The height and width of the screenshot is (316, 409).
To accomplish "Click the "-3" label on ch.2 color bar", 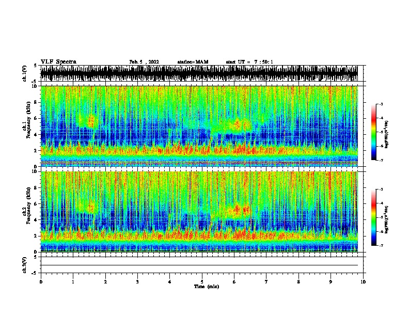I will pos(381,189).
